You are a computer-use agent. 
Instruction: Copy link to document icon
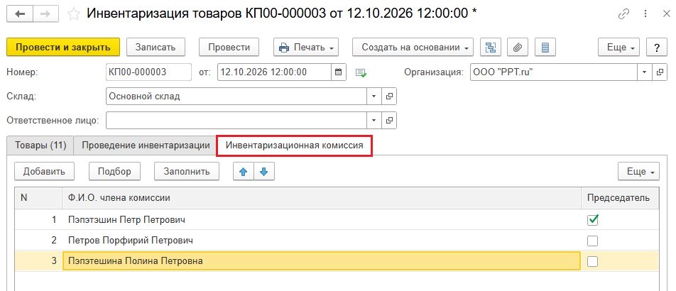click(623, 13)
